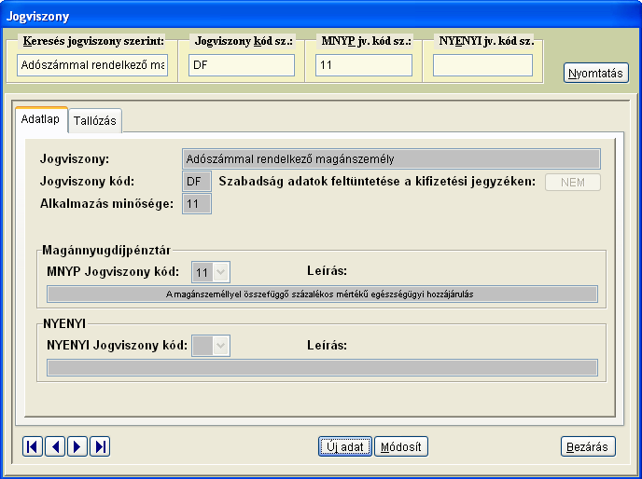
Task: Click the Magánnyugdíjpénztár group label
Action: (106, 250)
